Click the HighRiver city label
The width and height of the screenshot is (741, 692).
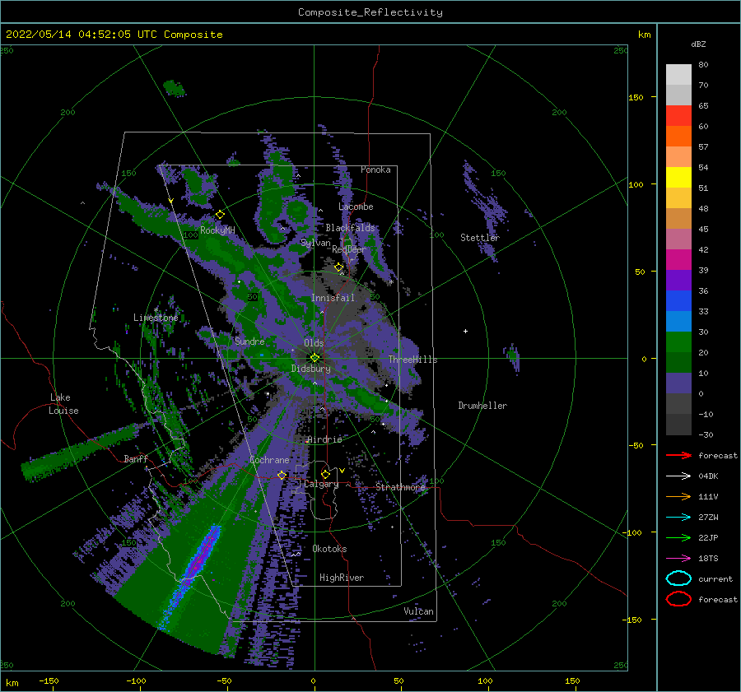tap(342, 578)
